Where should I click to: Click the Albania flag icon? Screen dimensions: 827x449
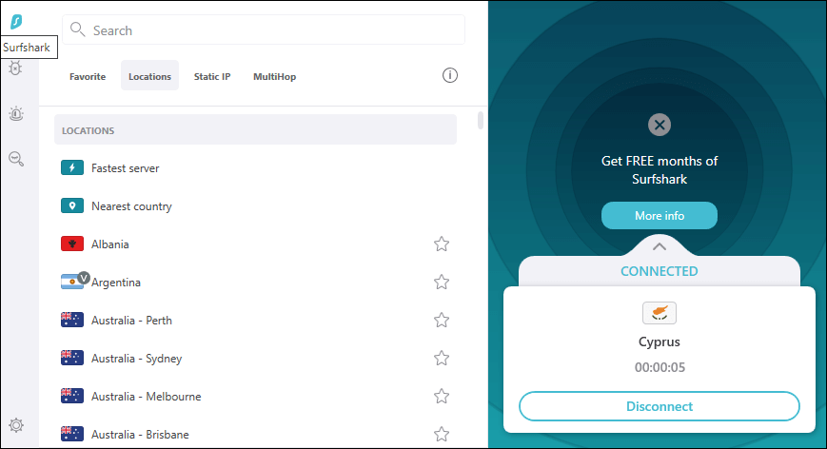coord(72,244)
